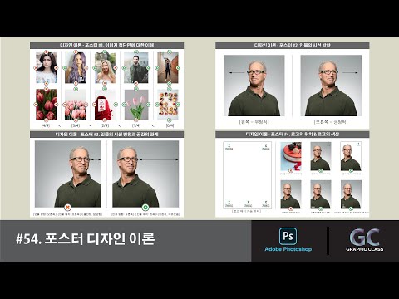Click the poster #2 panel header bar
The height and width of the screenshot is (299, 399).
tap(293, 46)
